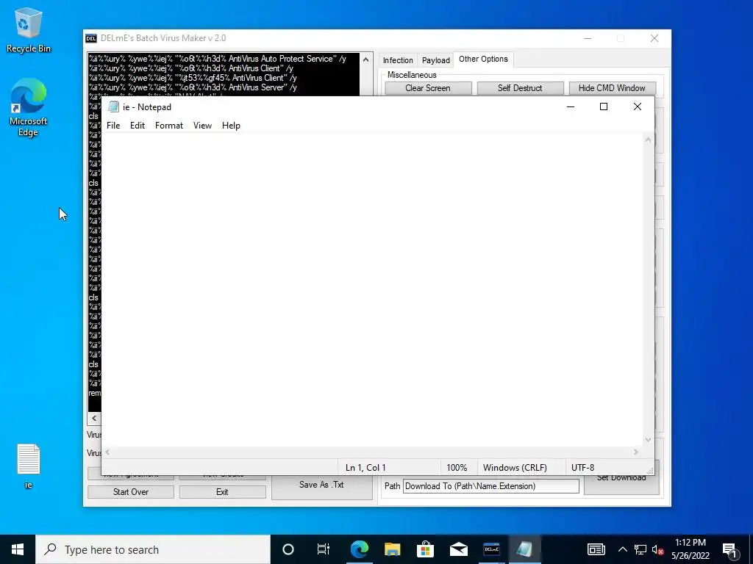Viewport: 753px width, 564px height.
Task: Open Notepad View menu
Action: coord(203,126)
